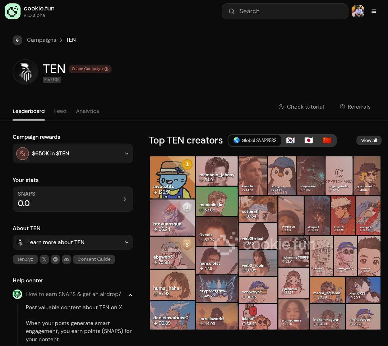Viewport: 388px width, 346px height.
Task: Open crypto_mania3 creator tile
Action: click(339, 176)
